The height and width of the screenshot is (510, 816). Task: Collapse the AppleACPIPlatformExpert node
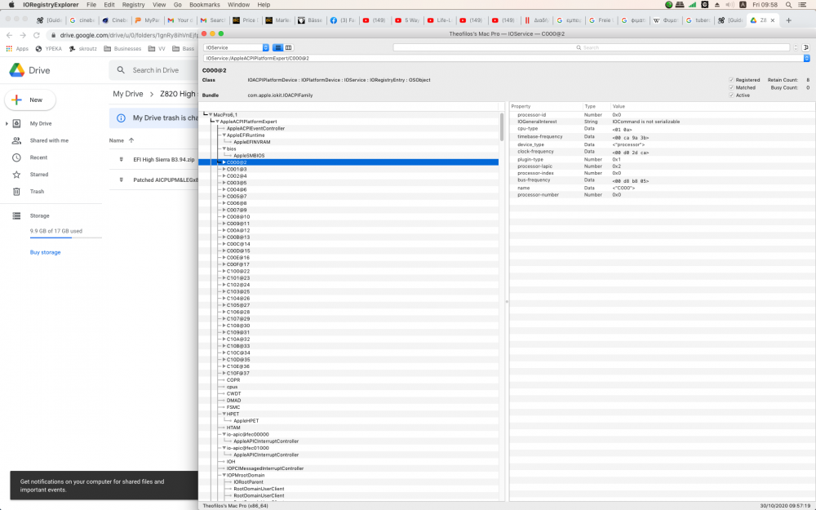218,122
